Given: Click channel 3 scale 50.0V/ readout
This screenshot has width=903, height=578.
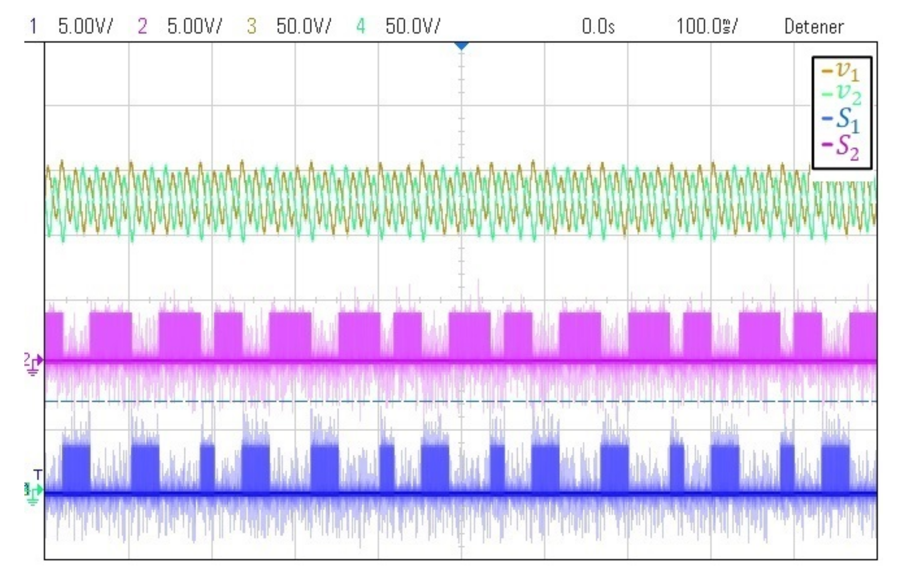Looking at the screenshot, I should point(303,27).
